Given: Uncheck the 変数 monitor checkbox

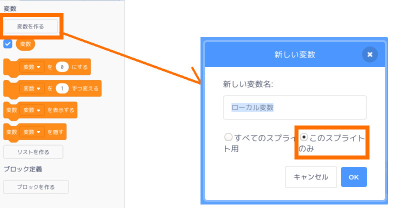Looking at the screenshot, I should click(x=8, y=44).
